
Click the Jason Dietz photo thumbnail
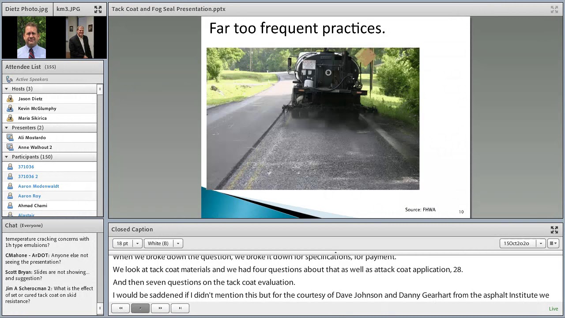click(31, 38)
